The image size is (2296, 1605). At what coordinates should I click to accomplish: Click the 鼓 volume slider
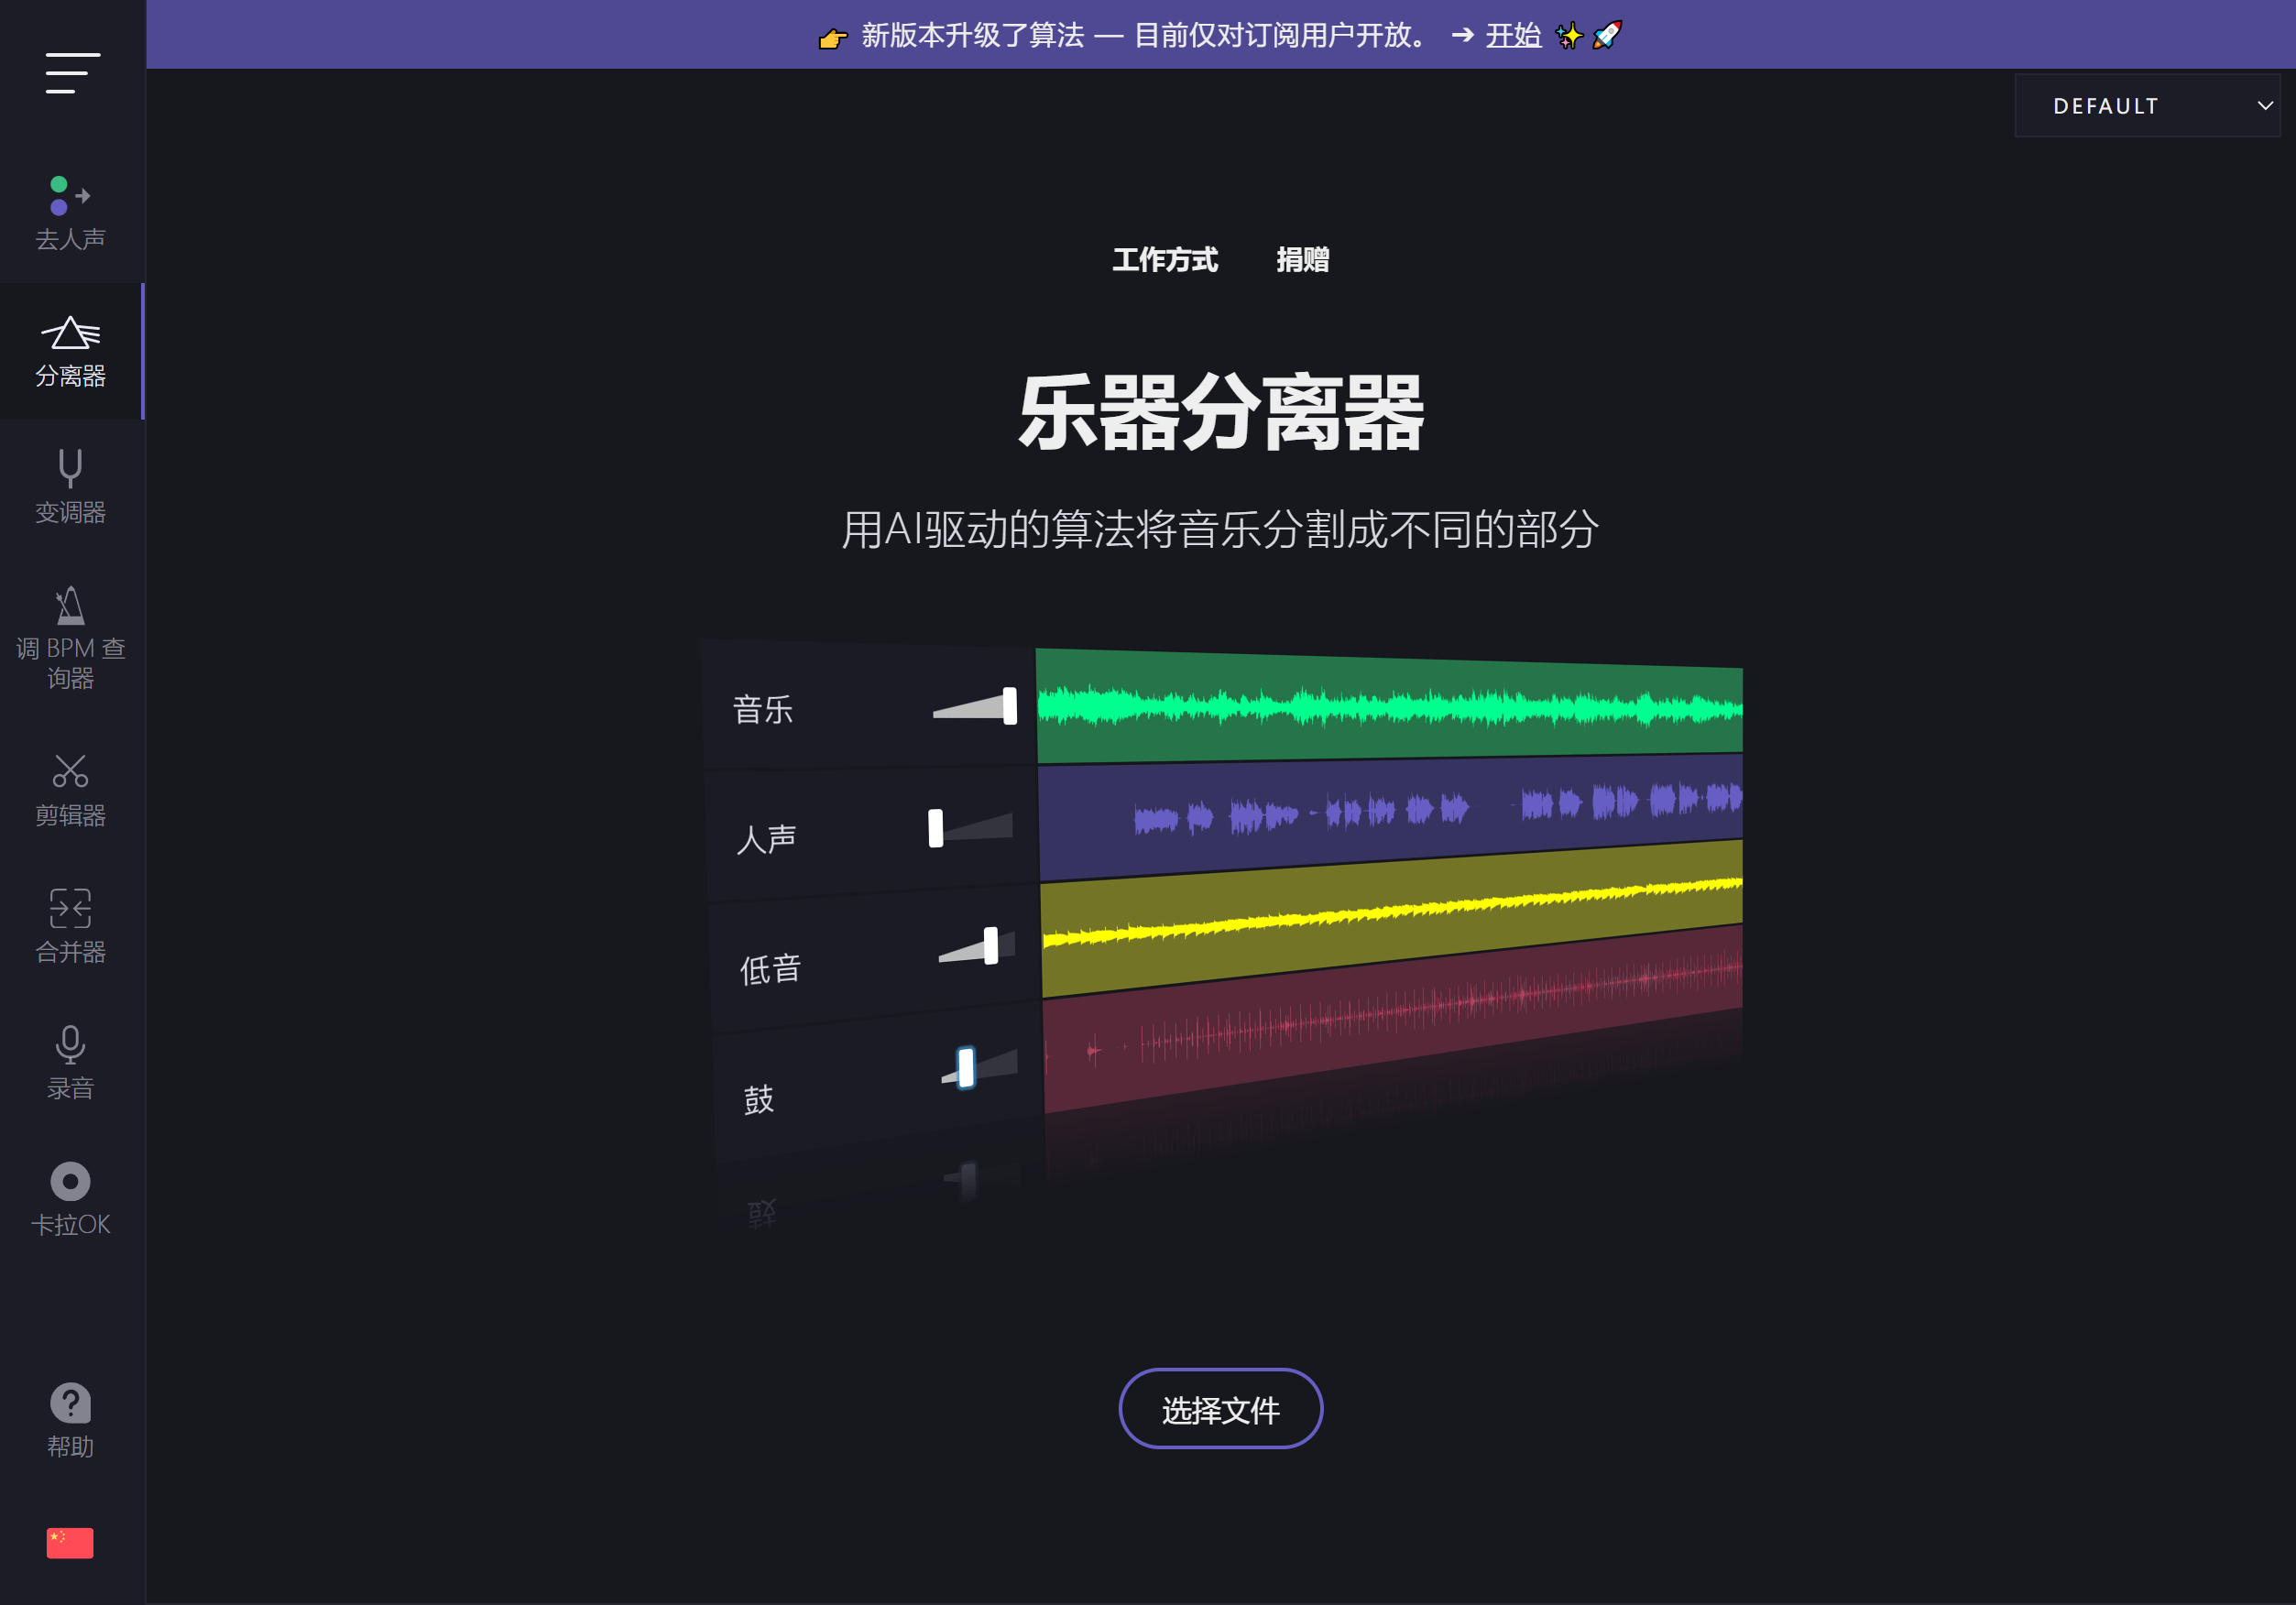point(979,1068)
